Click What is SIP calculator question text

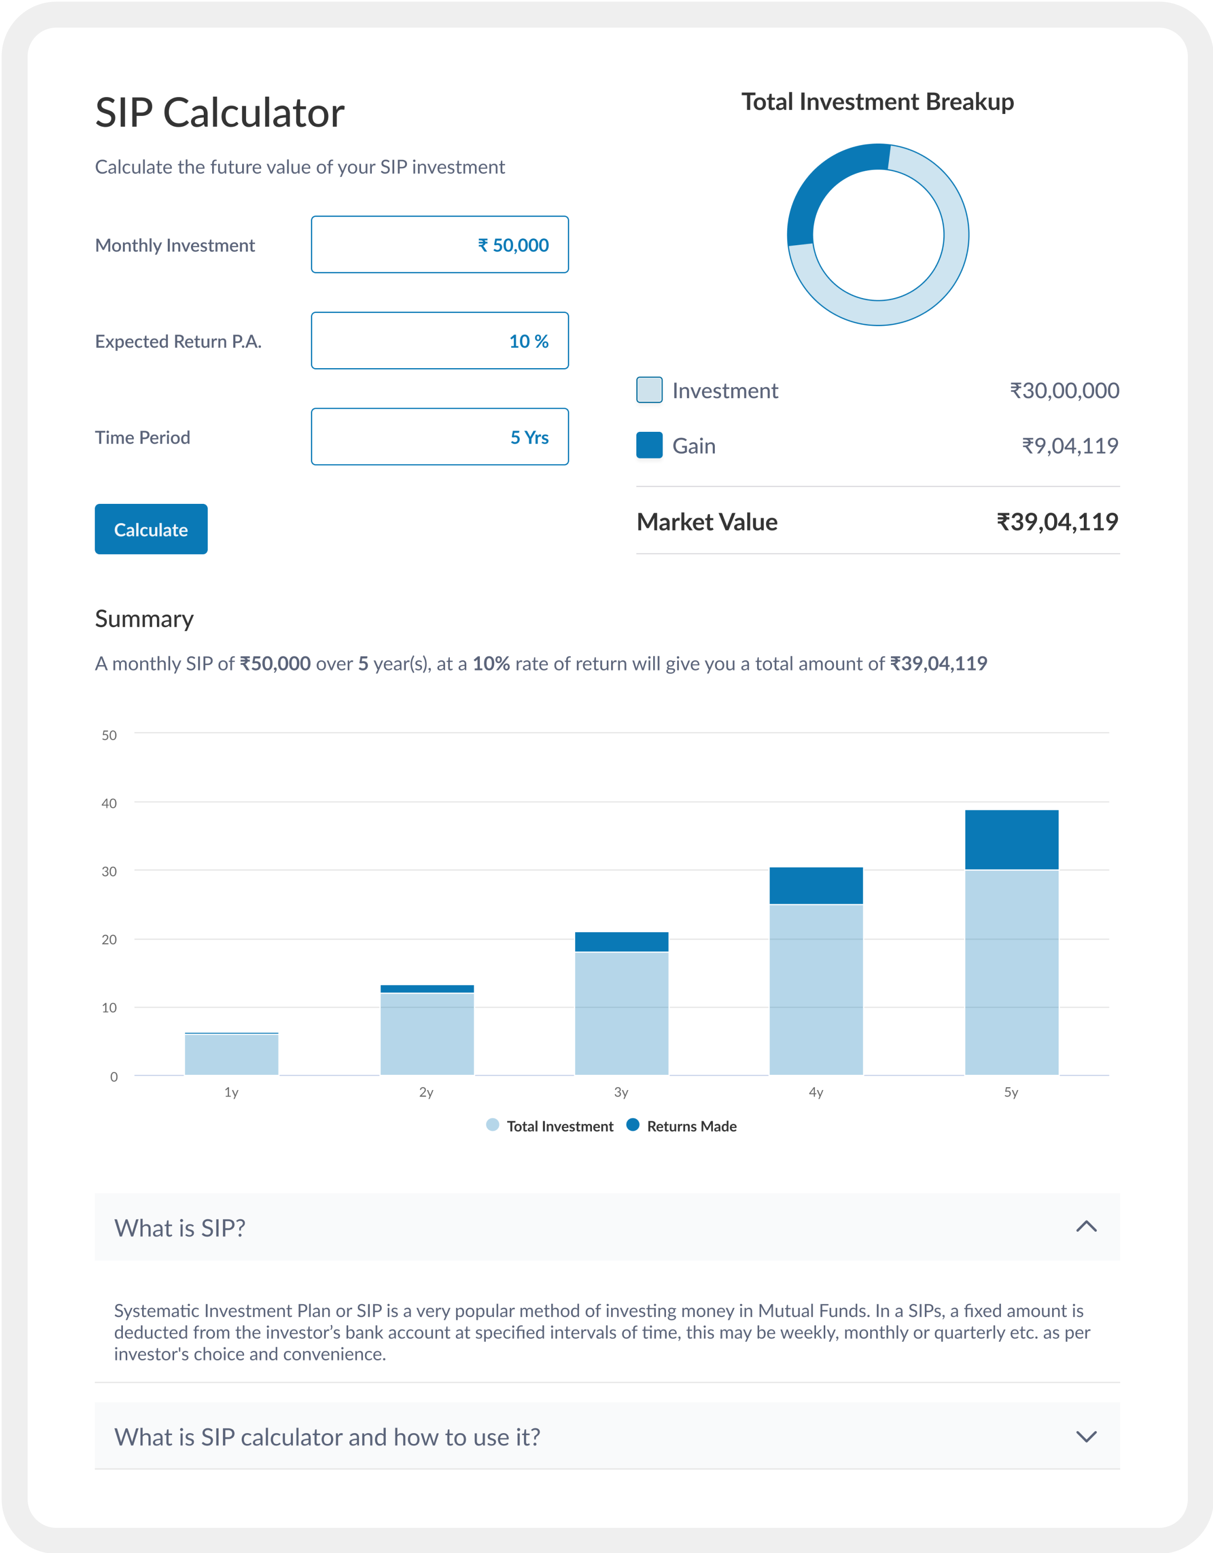pos(327,1437)
